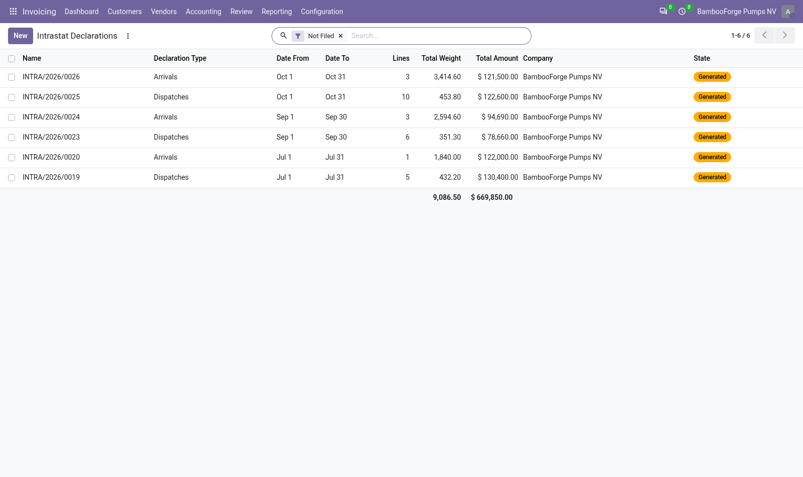Click total weight sum 9,086.50
The height and width of the screenshot is (477, 803).
[447, 197]
